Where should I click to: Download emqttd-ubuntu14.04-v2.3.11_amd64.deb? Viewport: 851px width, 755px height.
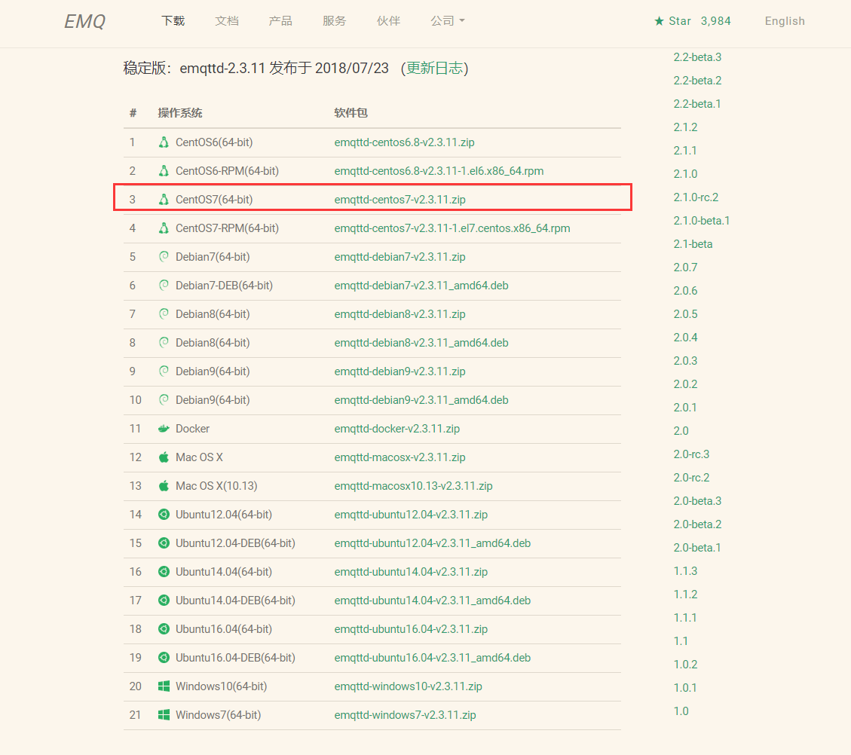point(433,601)
